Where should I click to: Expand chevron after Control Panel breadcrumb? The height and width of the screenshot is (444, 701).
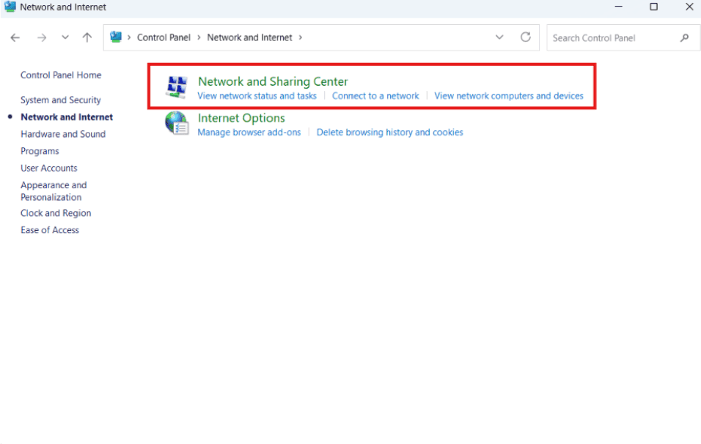click(199, 37)
